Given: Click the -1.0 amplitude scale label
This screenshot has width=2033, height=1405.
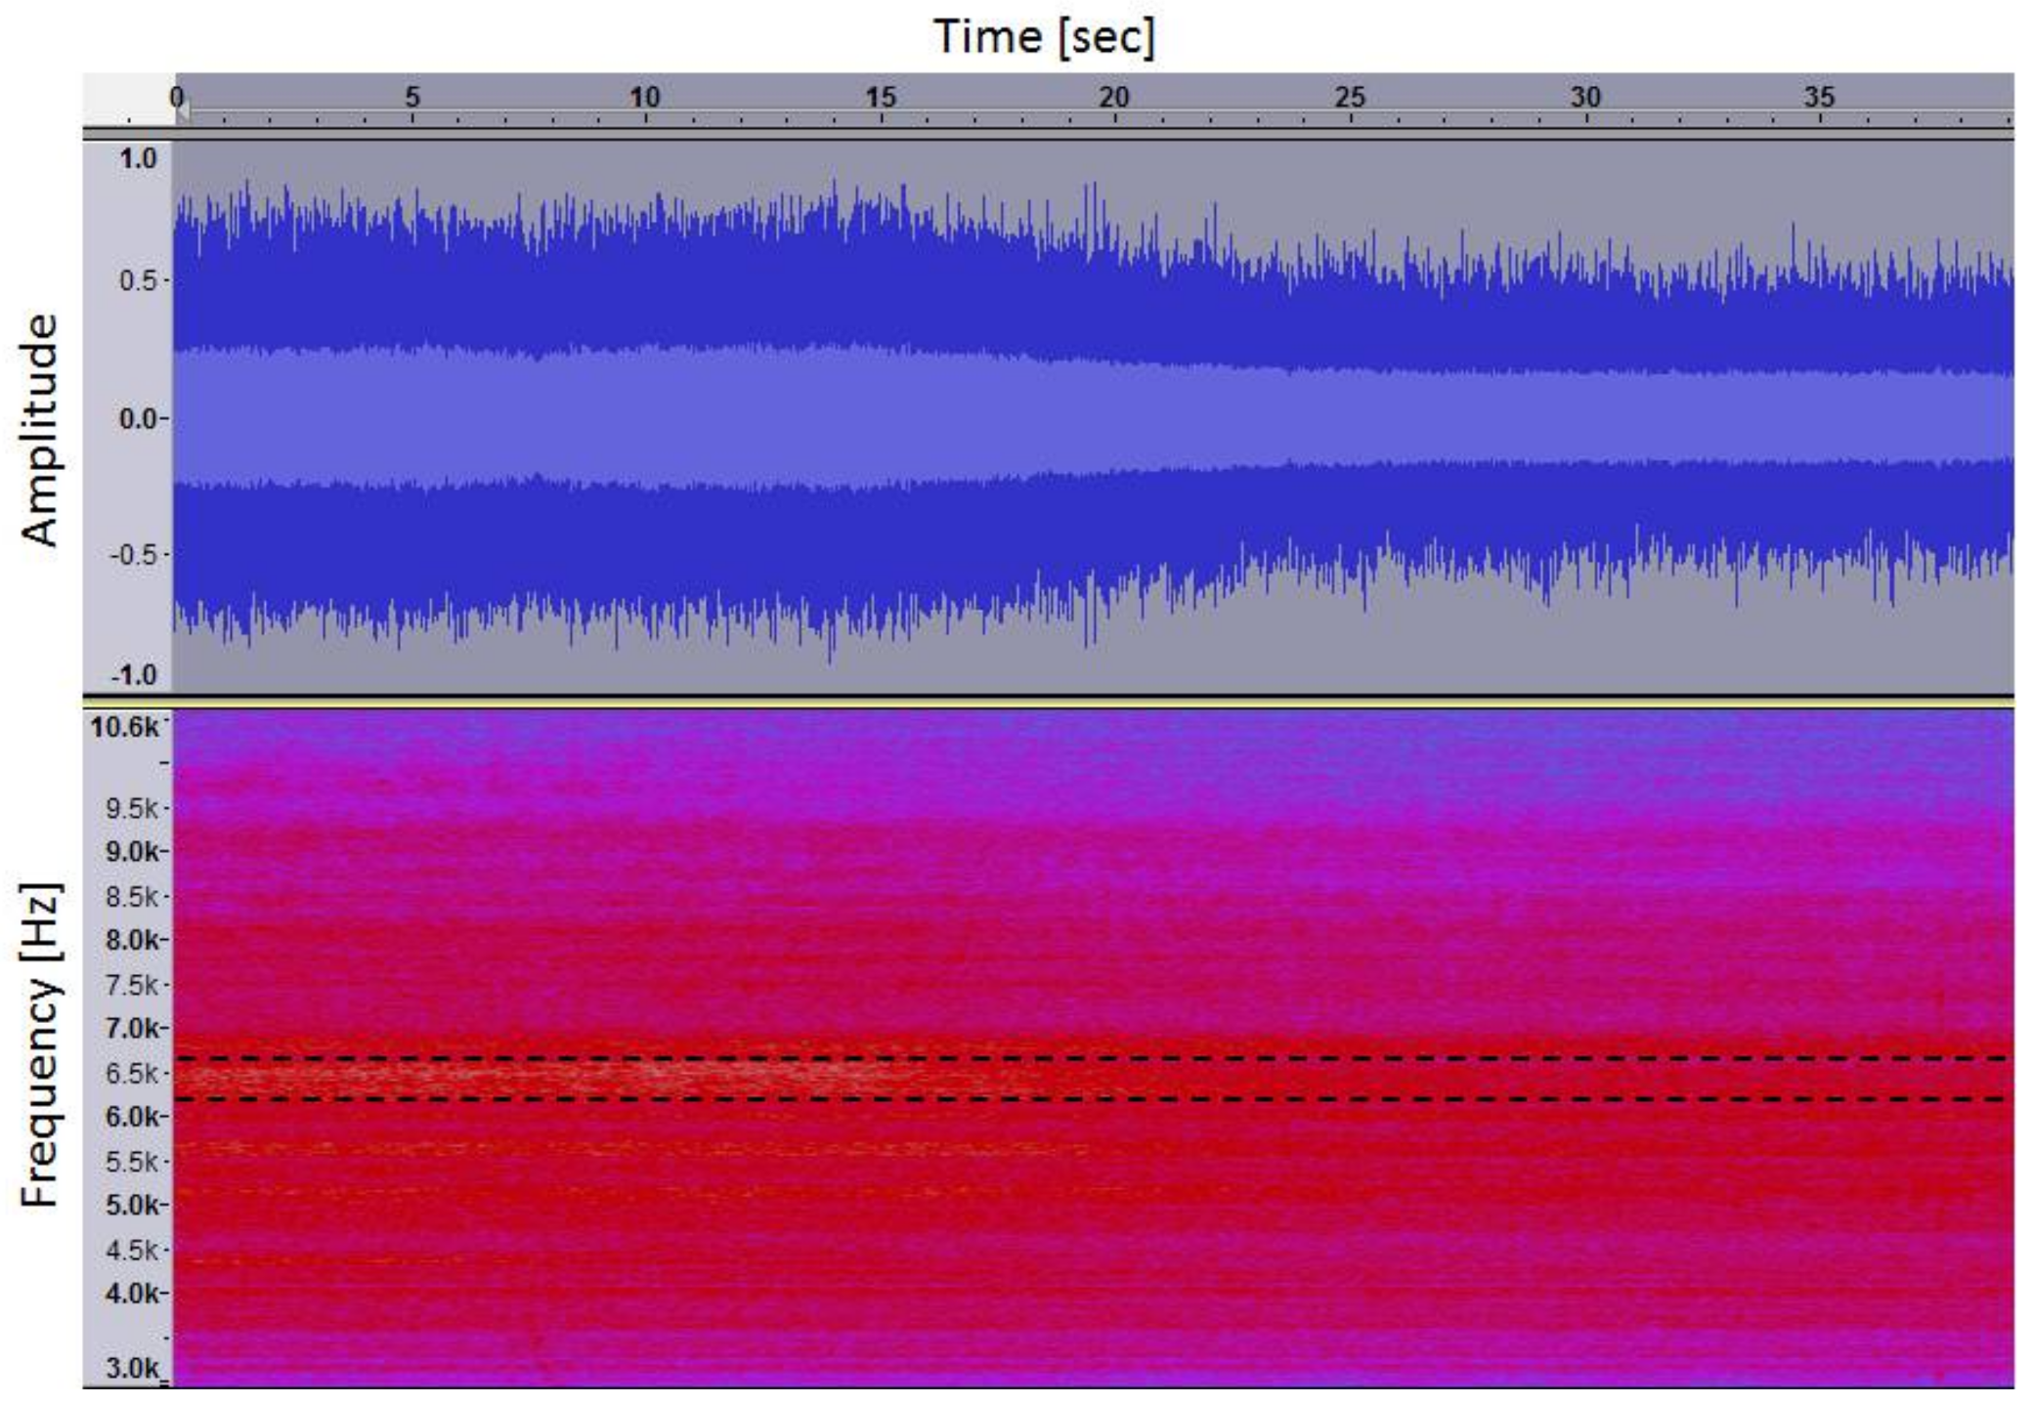Looking at the screenshot, I should point(135,675).
